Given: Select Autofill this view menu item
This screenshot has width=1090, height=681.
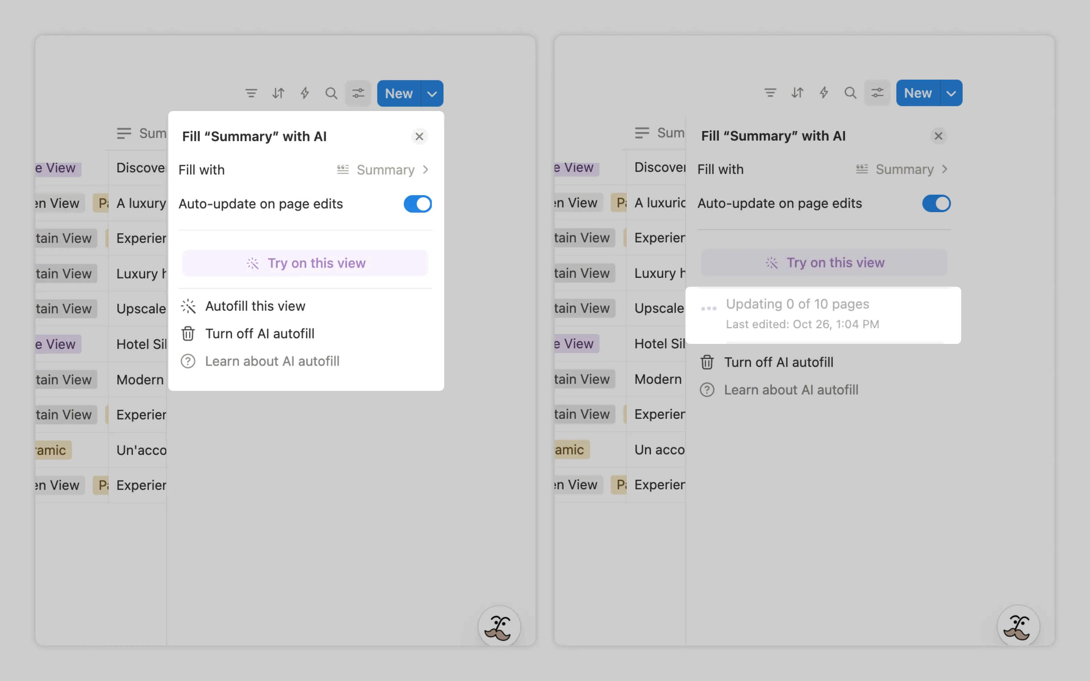Looking at the screenshot, I should tap(255, 306).
